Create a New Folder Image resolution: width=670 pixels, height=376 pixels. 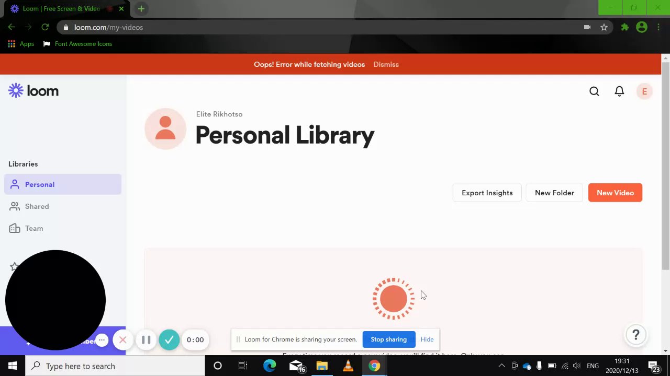(554, 193)
